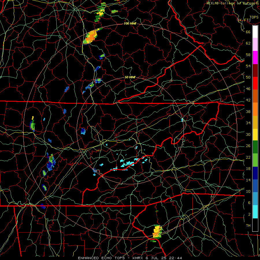Click the "58" legend value
The image size is (260, 260).
tap(248, 55)
